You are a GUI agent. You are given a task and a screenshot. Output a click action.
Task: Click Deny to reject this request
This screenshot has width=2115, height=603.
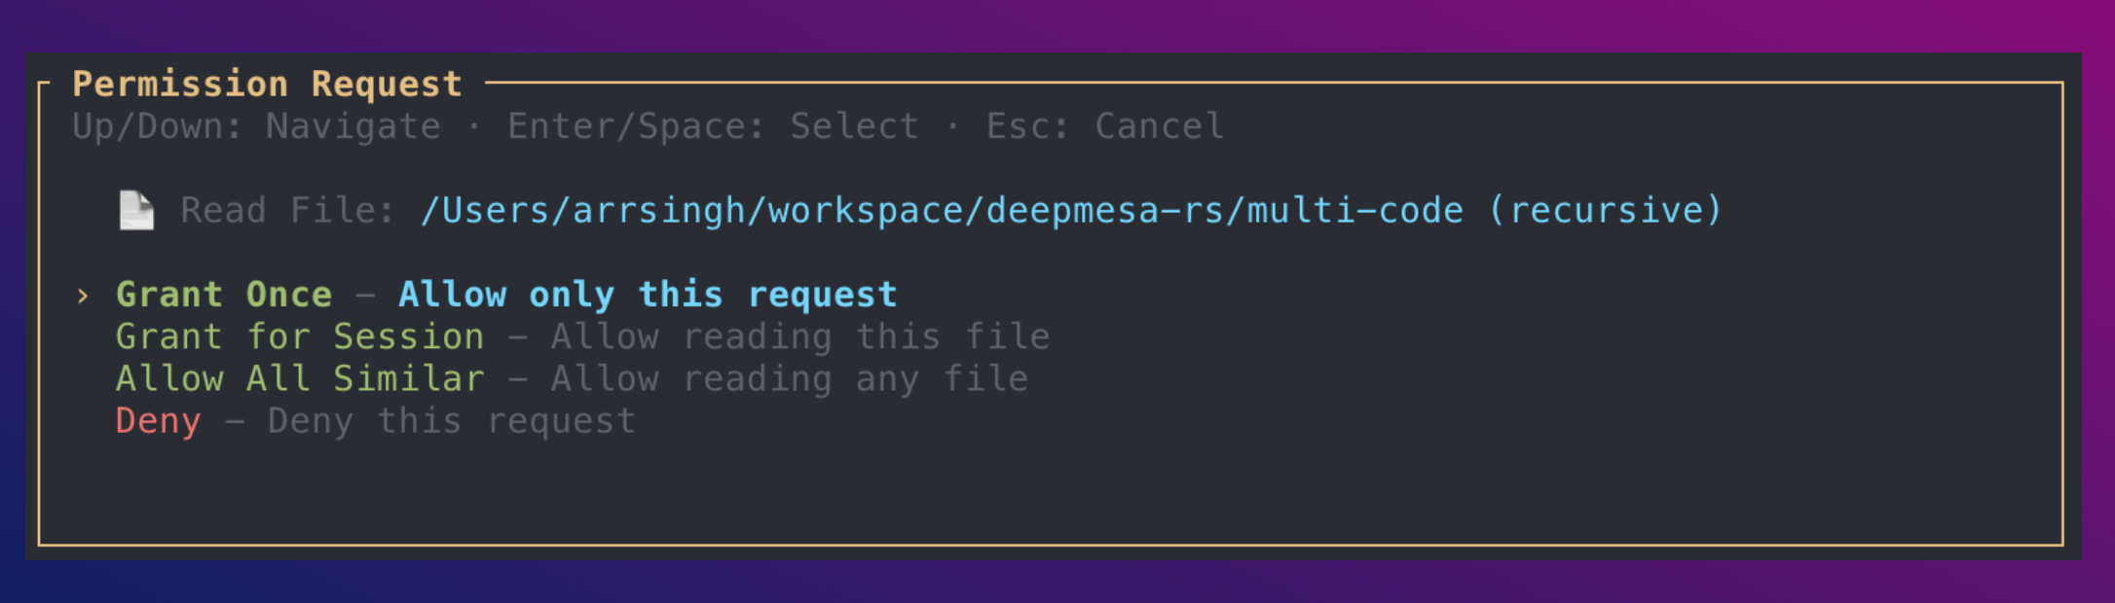(157, 420)
